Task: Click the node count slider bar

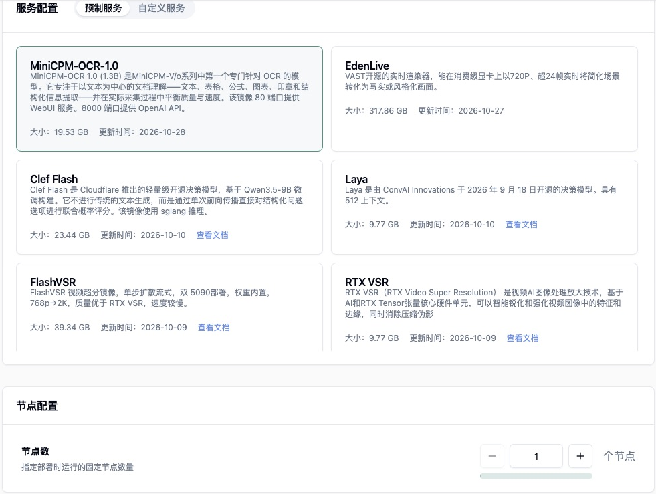Action: tap(536, 476)
